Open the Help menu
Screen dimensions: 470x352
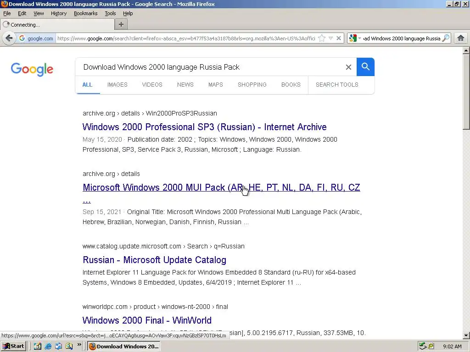[x=128, y=13]
